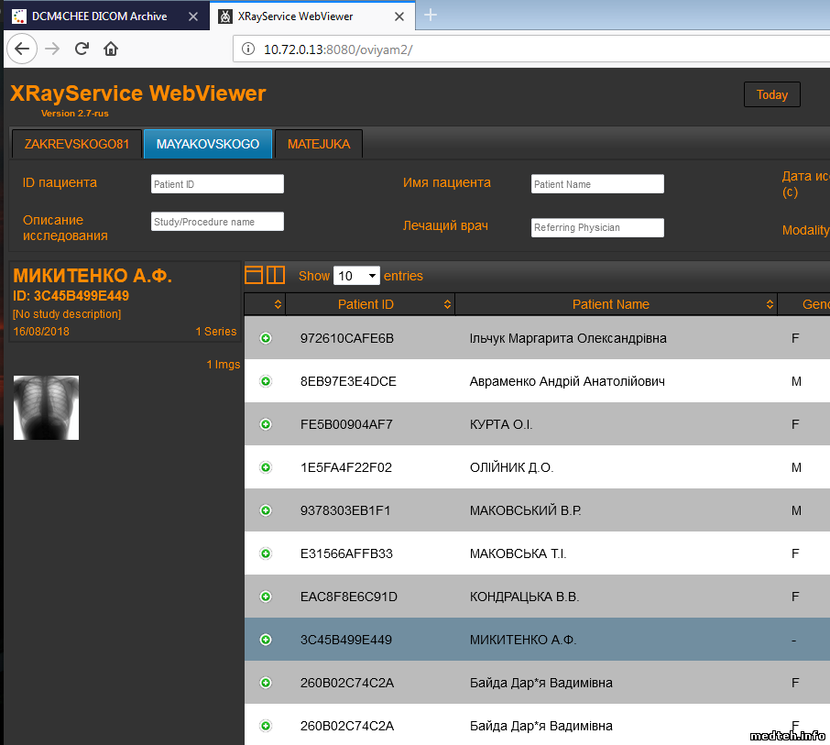
Task: Open the MATEJUKA tab
Action: click(318, 144)
